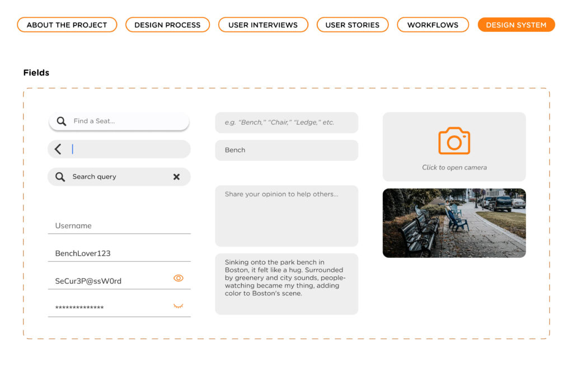Click the Find a Seat search field
Screen dimensions: 573x382
(119, 121)
